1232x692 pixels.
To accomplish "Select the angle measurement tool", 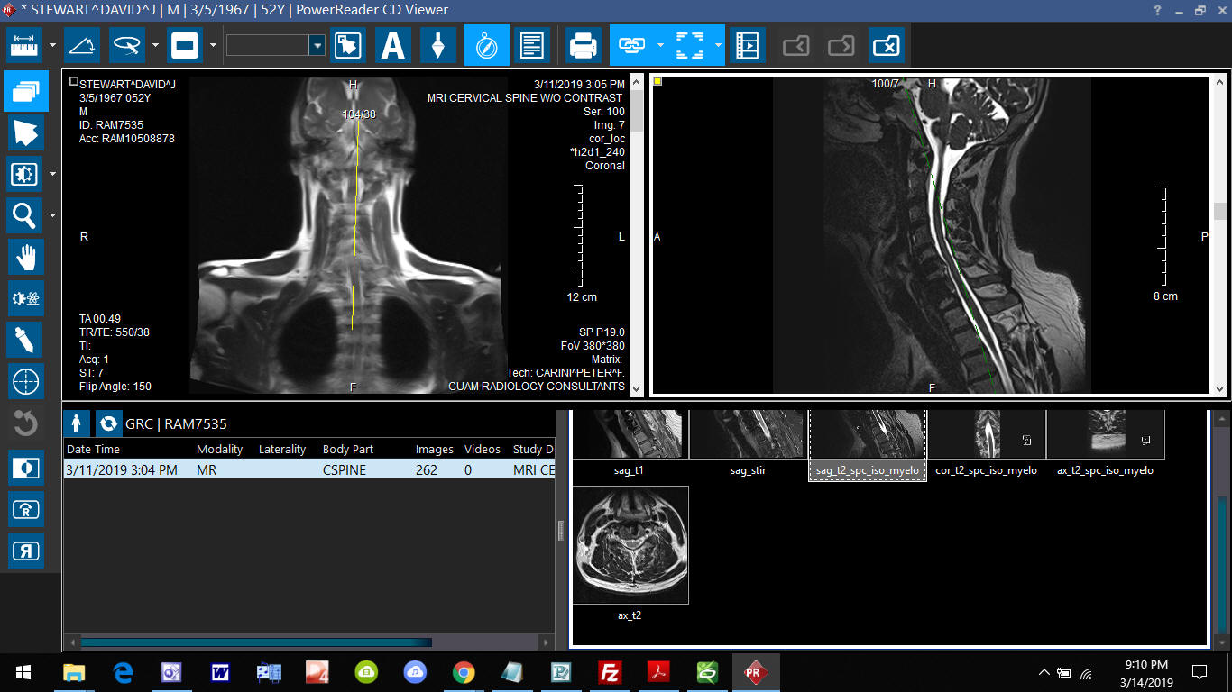I will [82, 45].
